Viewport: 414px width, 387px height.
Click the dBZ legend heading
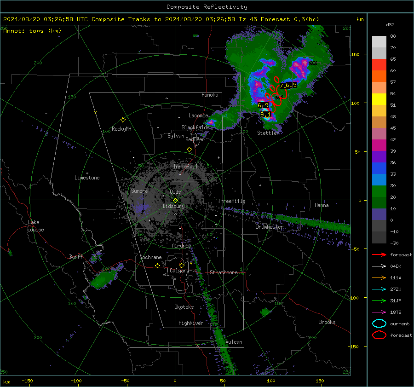click(390, 24)
